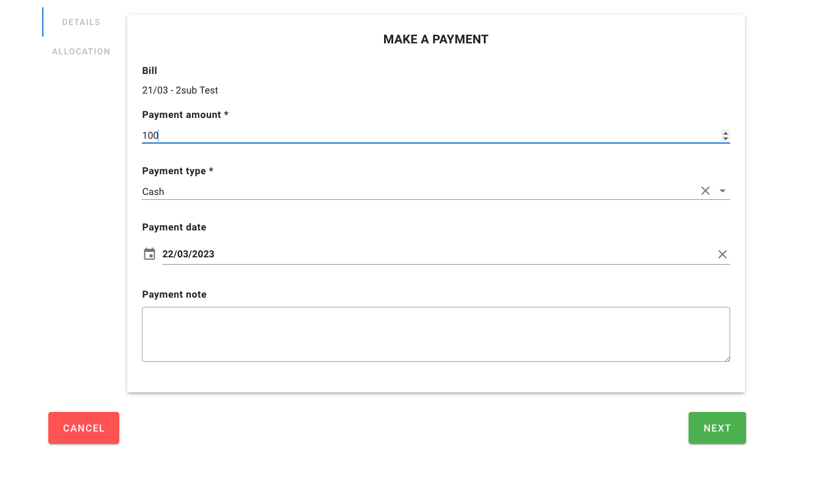Click the bill name '21/03 - 2sub Test'
825x489 pixels.
pos(180,90)
